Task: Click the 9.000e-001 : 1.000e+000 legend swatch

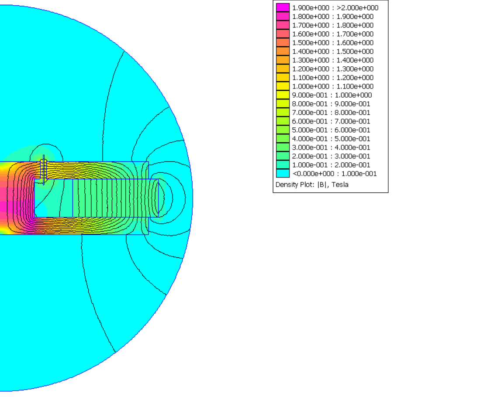Action: (x=283, y=95)
